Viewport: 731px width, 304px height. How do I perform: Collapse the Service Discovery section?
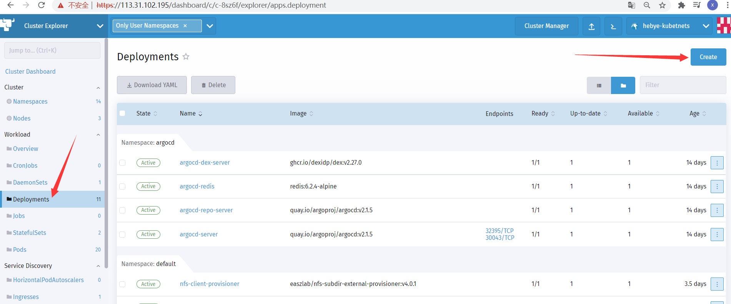click(x=98, y=266)
